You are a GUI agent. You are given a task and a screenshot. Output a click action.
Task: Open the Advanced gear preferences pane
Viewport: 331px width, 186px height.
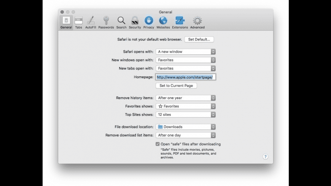click(197, 22)
